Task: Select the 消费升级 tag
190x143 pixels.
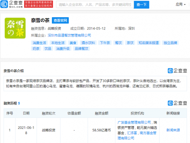Action: pos(63,49)
